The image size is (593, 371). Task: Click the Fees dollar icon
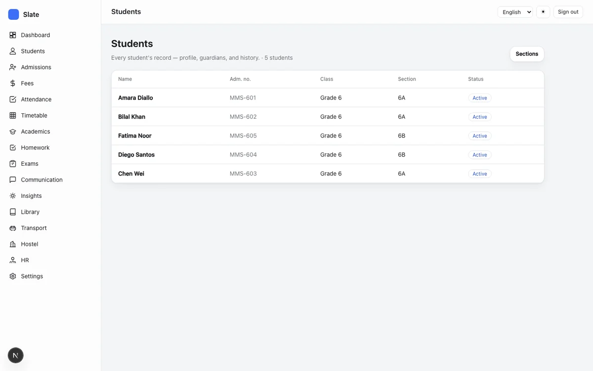click(x=13, y=83)
